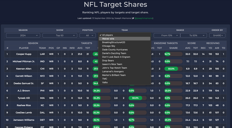Click Cooper Kupp's 16.7% endzone share bar

coord(173,54)
